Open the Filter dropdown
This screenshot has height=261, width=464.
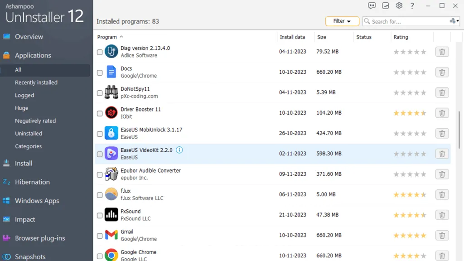[342, 21]
